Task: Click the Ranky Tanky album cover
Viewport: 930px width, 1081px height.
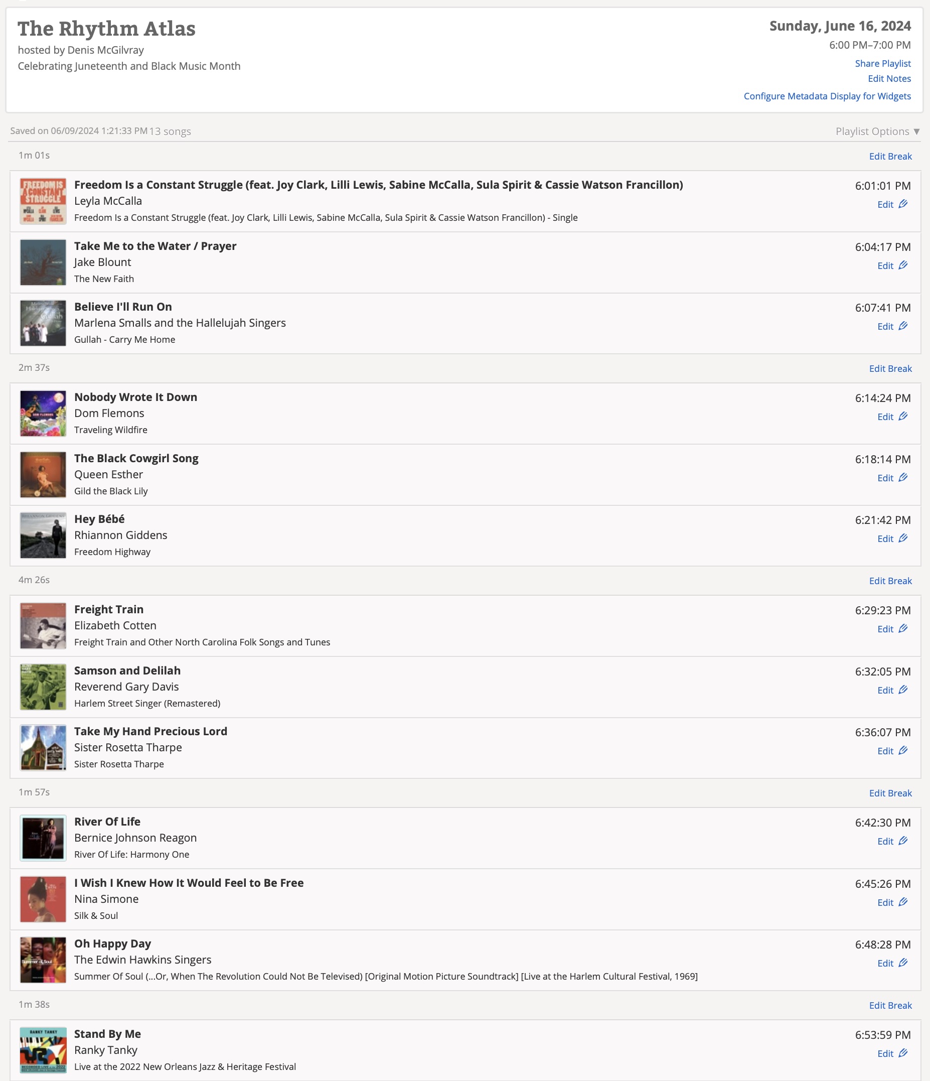Action: [43, 1050]
